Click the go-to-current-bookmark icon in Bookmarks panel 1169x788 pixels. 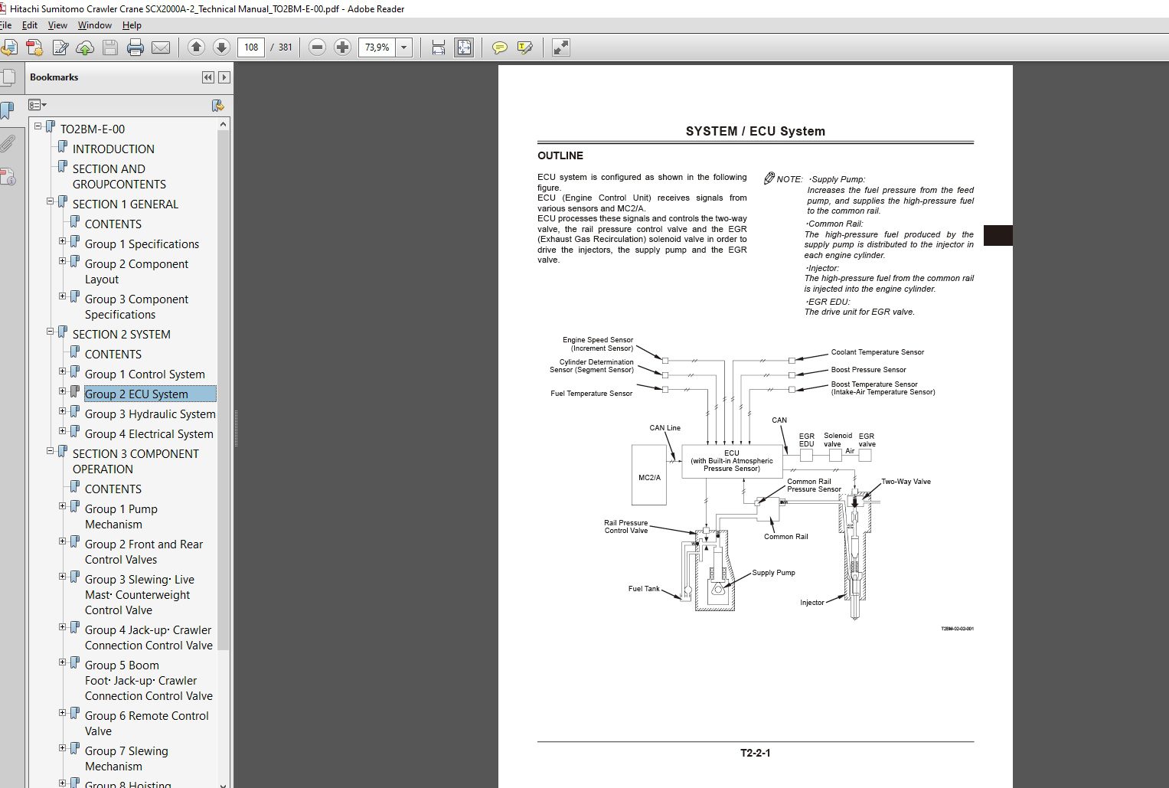pyautogui.click(x=218, y=105)
